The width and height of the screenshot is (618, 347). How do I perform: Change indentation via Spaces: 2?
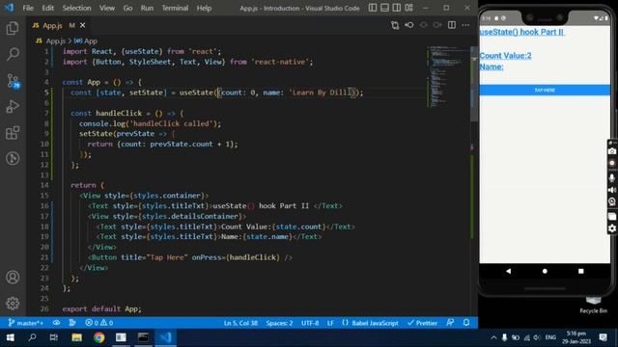(x=279, y=323)
